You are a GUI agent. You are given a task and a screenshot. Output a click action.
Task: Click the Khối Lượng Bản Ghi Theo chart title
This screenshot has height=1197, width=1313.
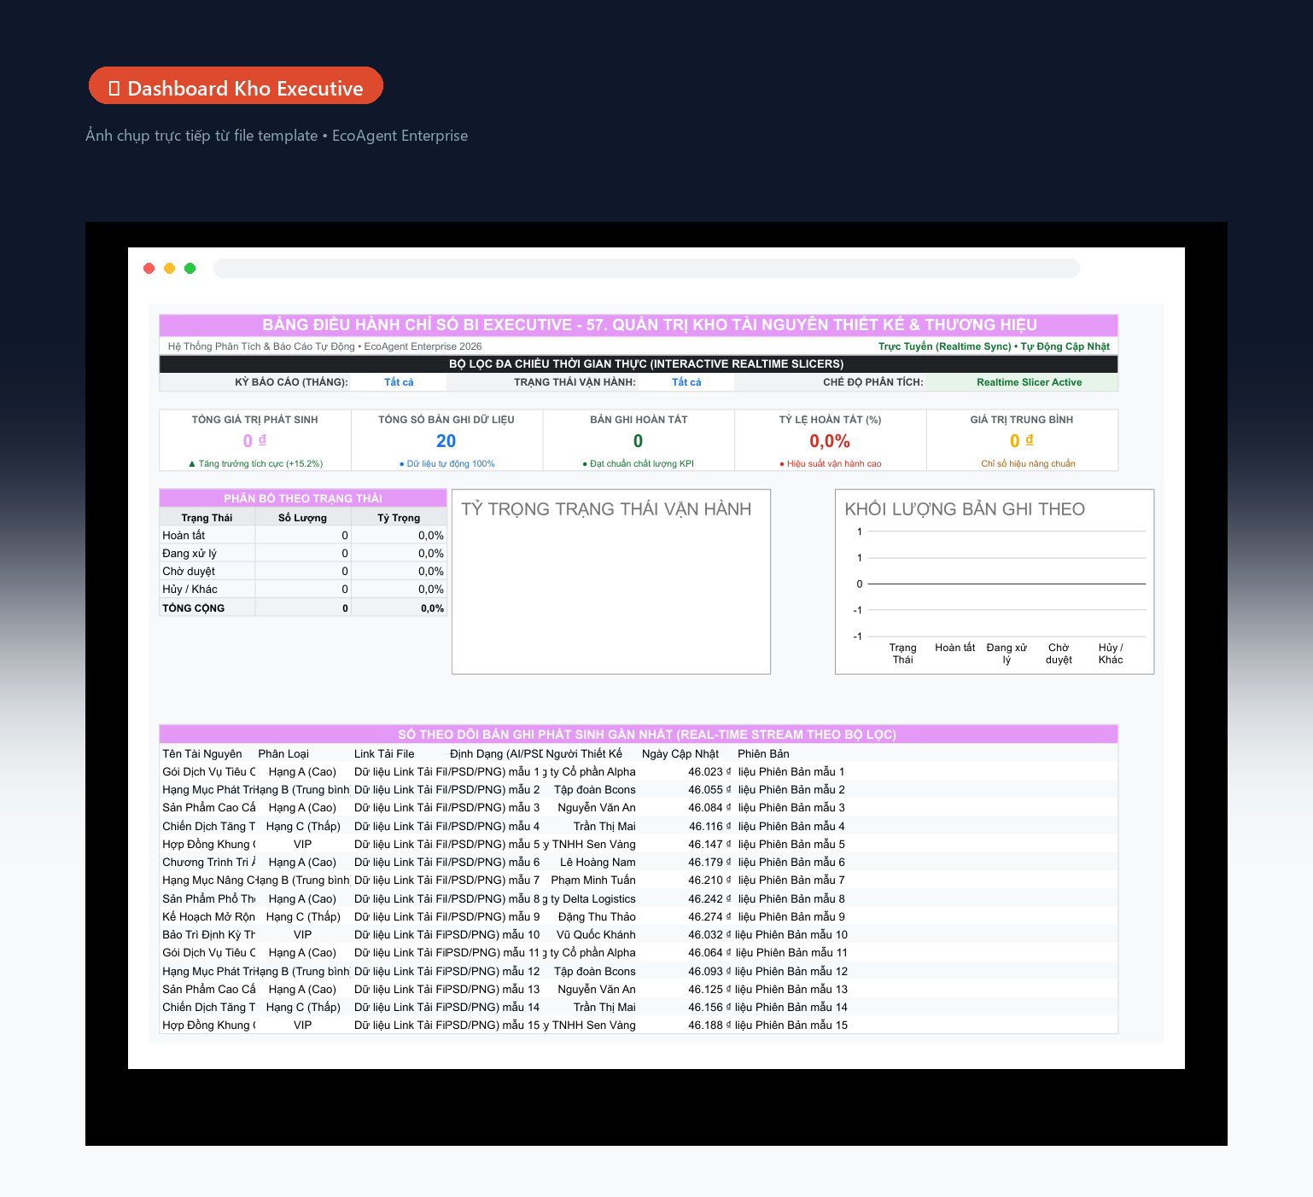coord(965,509)
